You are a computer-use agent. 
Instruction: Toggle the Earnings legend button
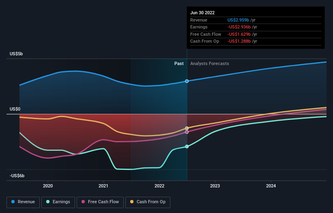pos(58,202)
